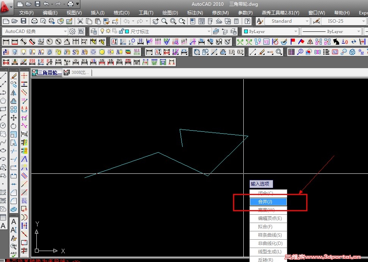Switch to the 300B出 drawing tab
This screenshot has width=368, height=262.
tap(77, 72)
